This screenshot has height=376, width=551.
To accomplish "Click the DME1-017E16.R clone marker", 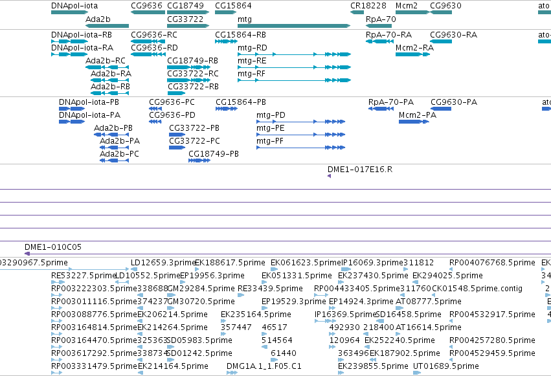I will pos(330,176).
